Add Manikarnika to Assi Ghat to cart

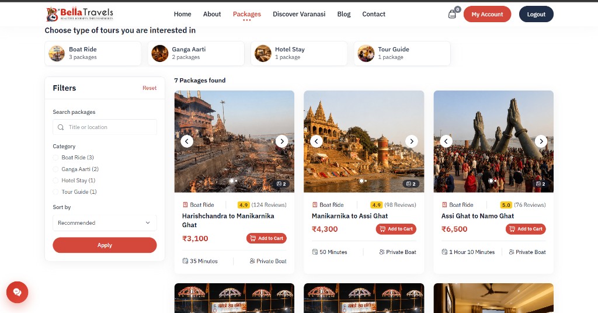(x=397, y=229)
